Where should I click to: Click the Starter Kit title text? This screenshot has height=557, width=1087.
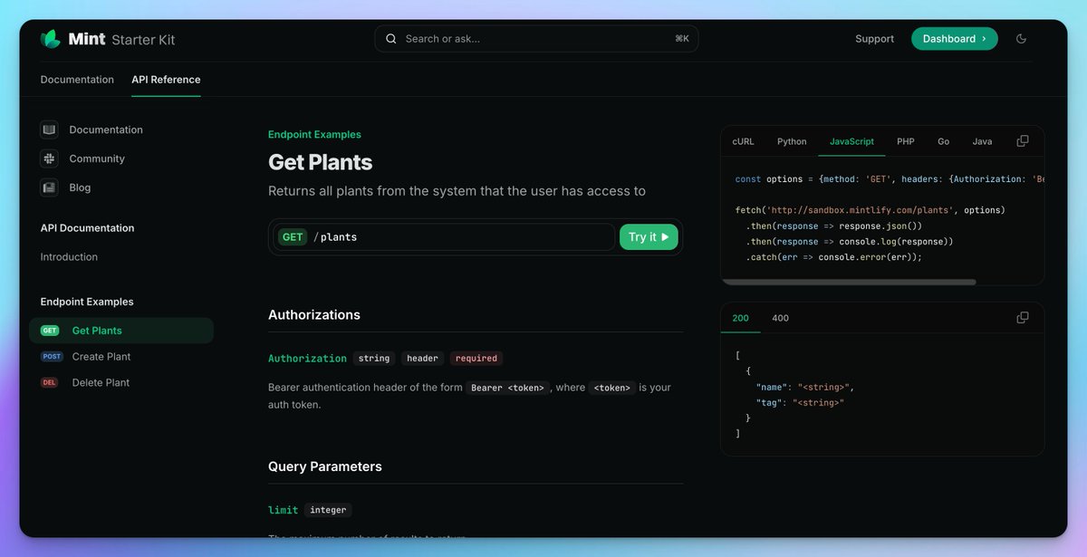[143, 40]
